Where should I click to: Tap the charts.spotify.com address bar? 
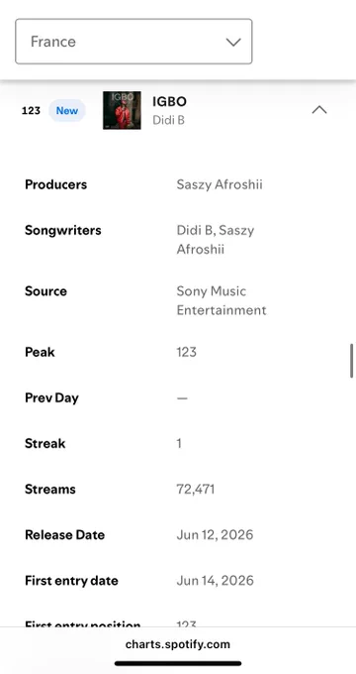tap(178, 644)
